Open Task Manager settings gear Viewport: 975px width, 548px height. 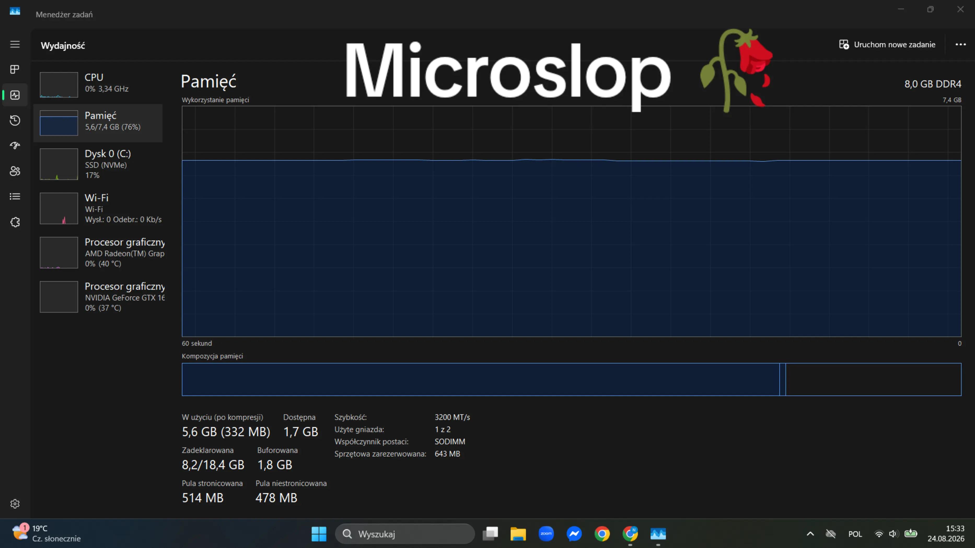[x=15, y=504]
